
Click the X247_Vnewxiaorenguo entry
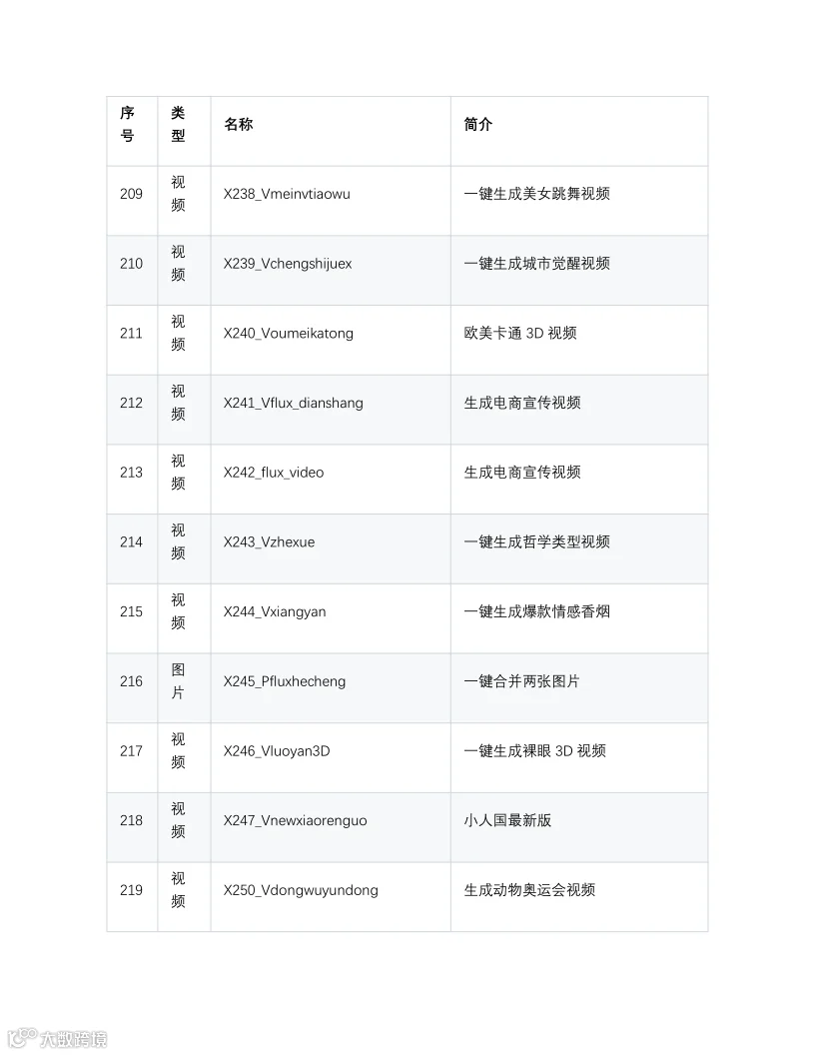point(295,821)
